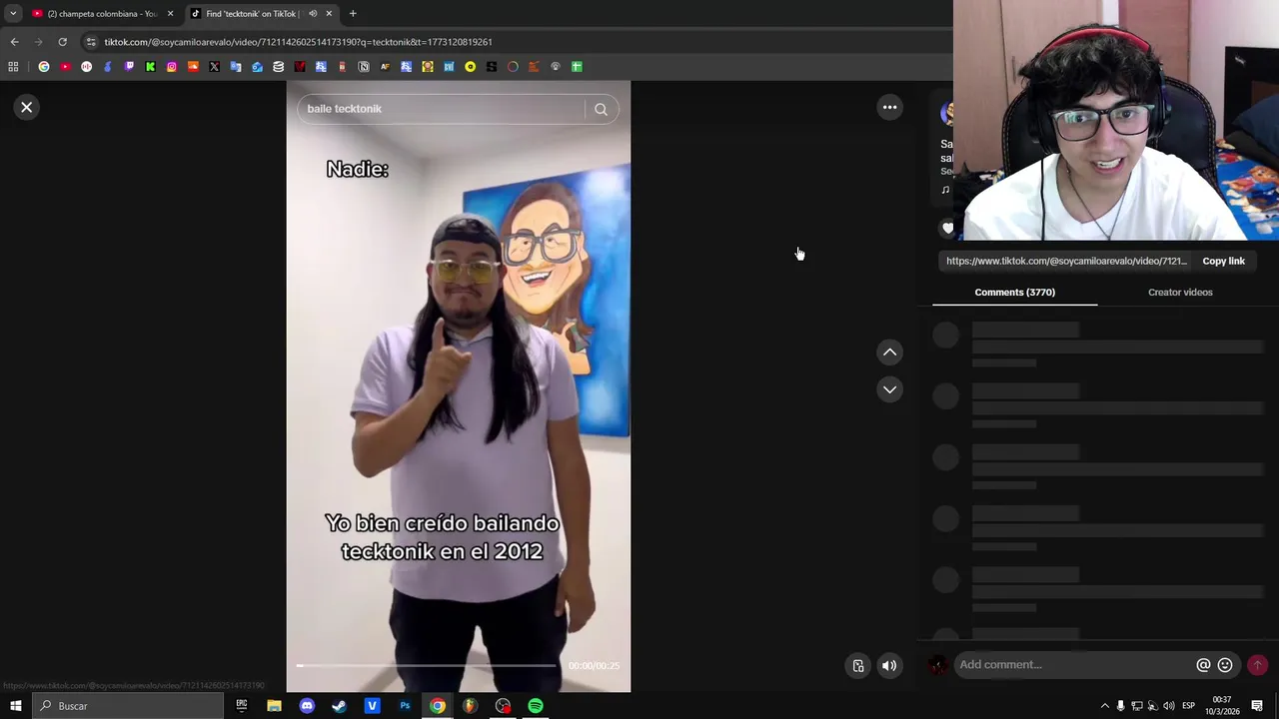Open a new browser tab

click(x=353, y=14)
